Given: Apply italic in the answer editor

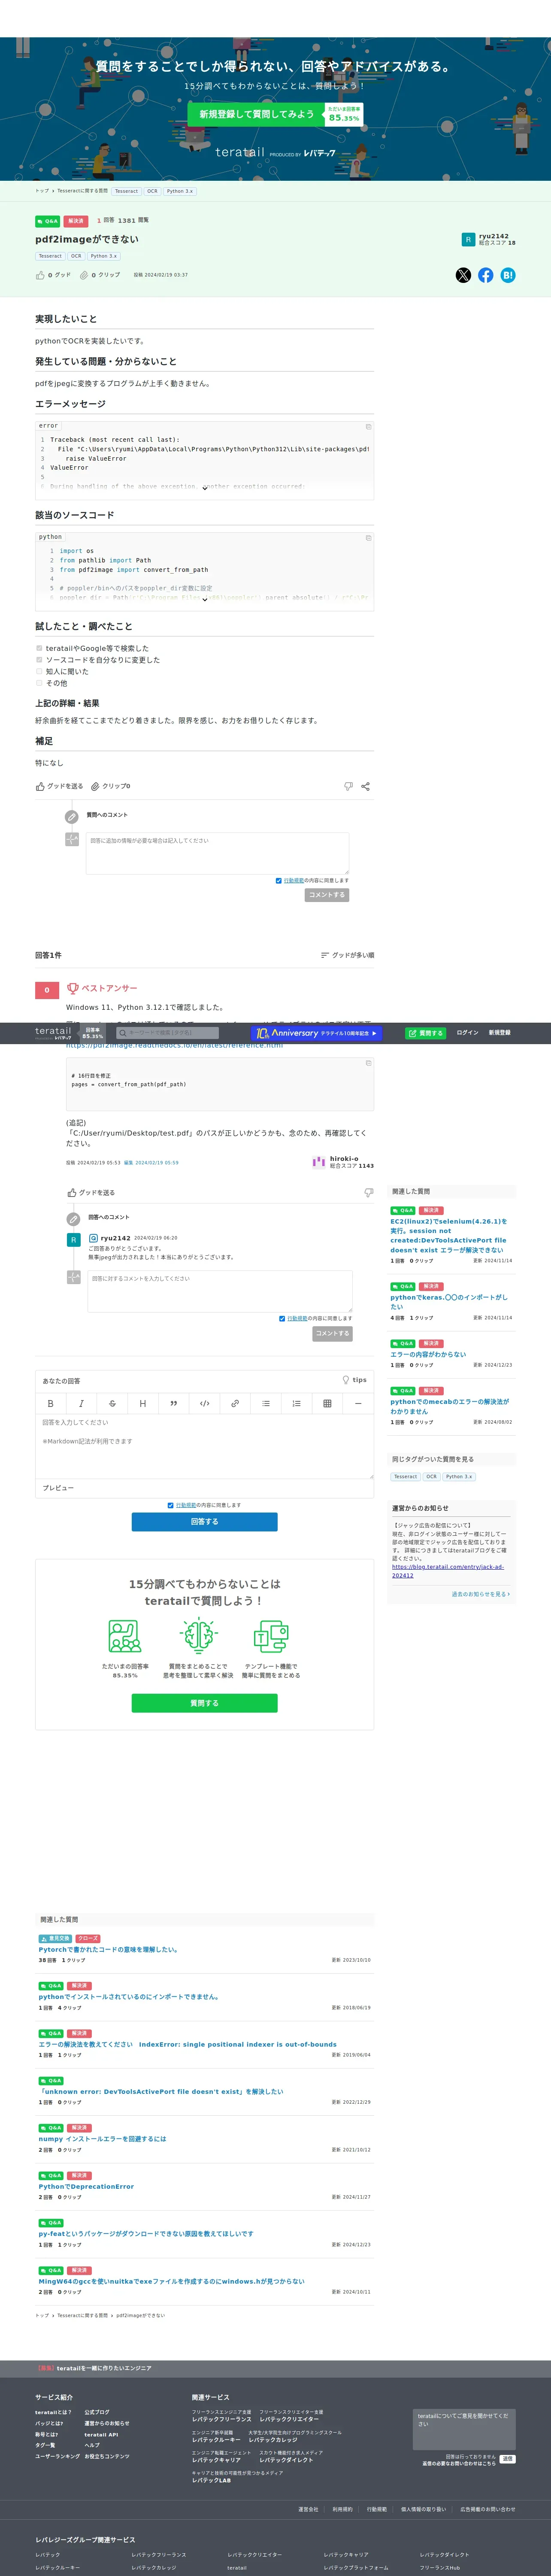Looking at the screenshot, I should coord(81,1403).
